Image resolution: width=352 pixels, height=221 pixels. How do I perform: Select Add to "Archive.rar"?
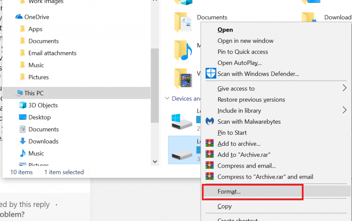click(244, 155)
